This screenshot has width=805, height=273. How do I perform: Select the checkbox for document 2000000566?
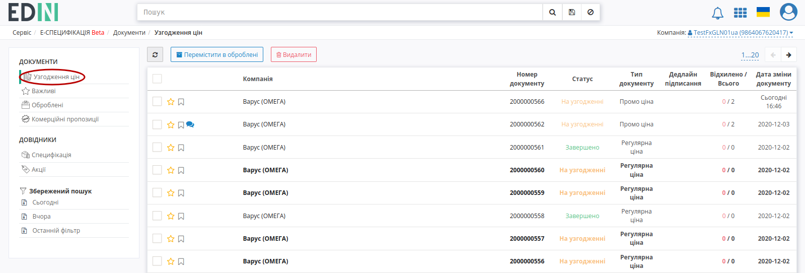click(x=157, y=102)
